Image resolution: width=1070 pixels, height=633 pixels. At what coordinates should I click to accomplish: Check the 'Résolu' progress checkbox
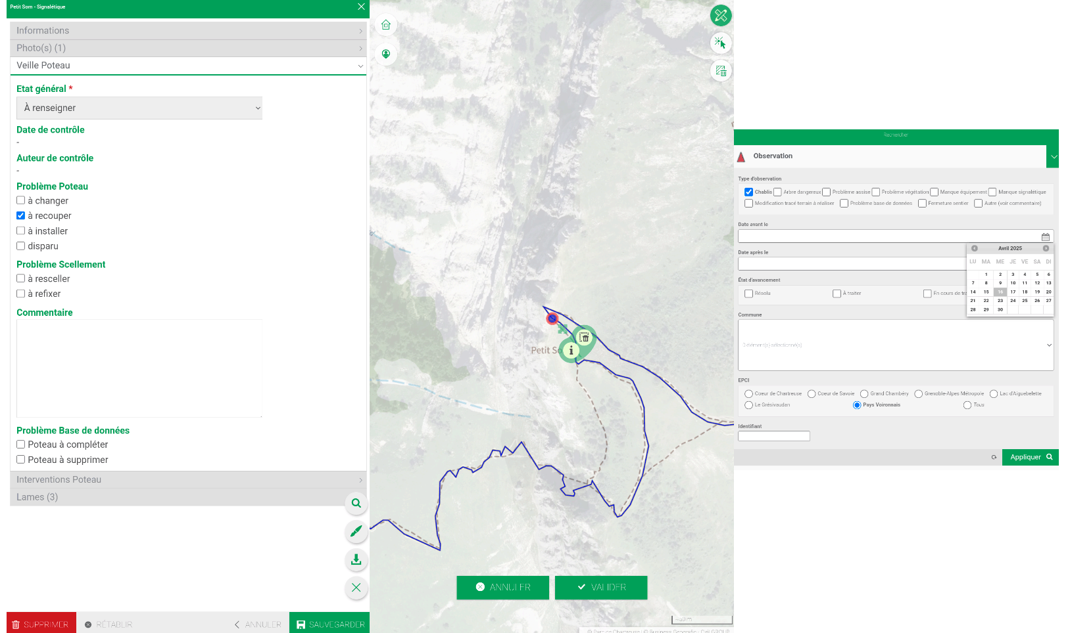748,294
